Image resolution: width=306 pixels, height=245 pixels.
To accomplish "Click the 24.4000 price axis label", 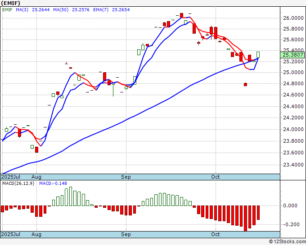I will (x=293, y=106).
